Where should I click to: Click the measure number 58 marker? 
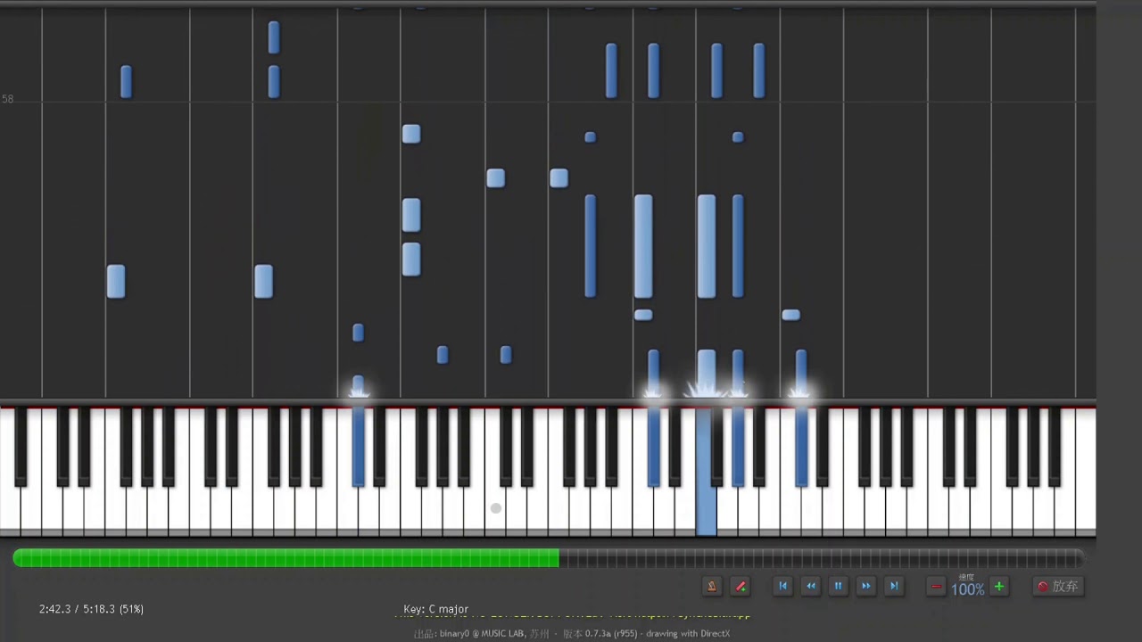coord(8,99)
